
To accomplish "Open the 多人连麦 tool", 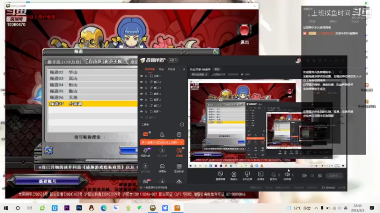I will [x=162, y=152].
